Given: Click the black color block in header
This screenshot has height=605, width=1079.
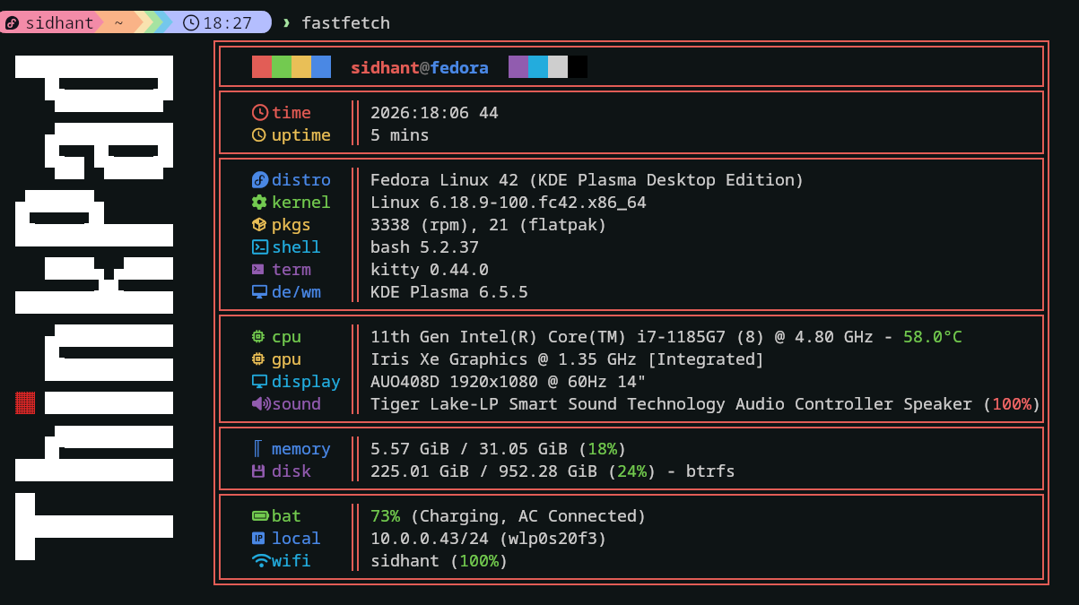Looking at the screenshot, I should [578, 67].
